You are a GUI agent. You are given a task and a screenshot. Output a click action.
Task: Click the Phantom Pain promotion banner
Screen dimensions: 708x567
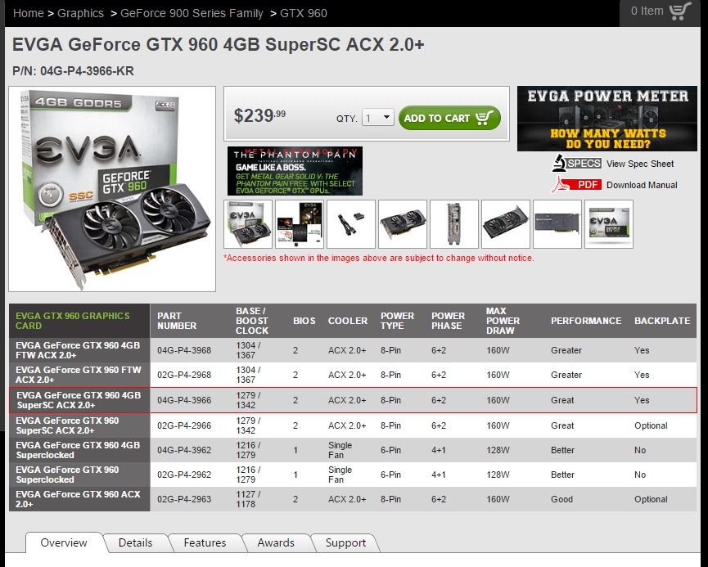[x=295, y=171]
